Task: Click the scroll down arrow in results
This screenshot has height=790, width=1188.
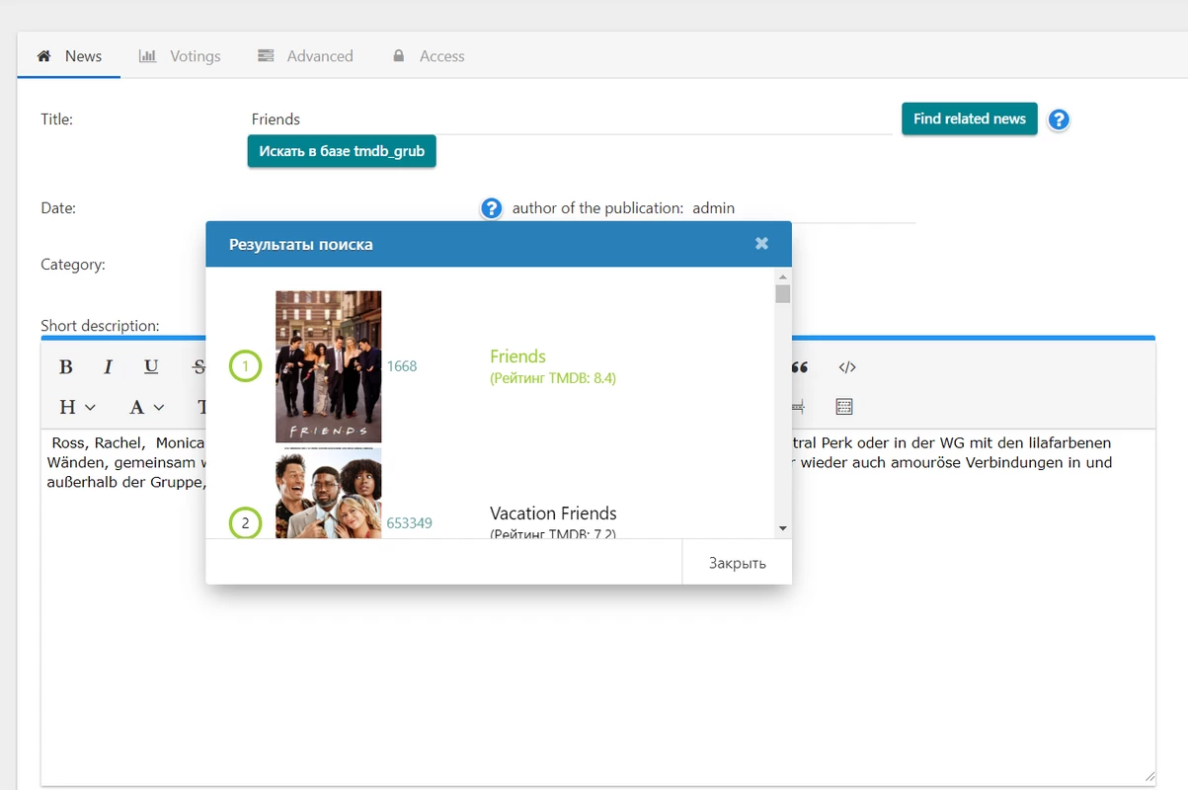Action: (783, 529)
